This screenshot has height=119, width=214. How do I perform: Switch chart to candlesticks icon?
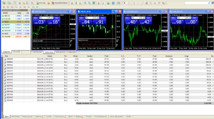pyautogui.click(x=76, y=3)
